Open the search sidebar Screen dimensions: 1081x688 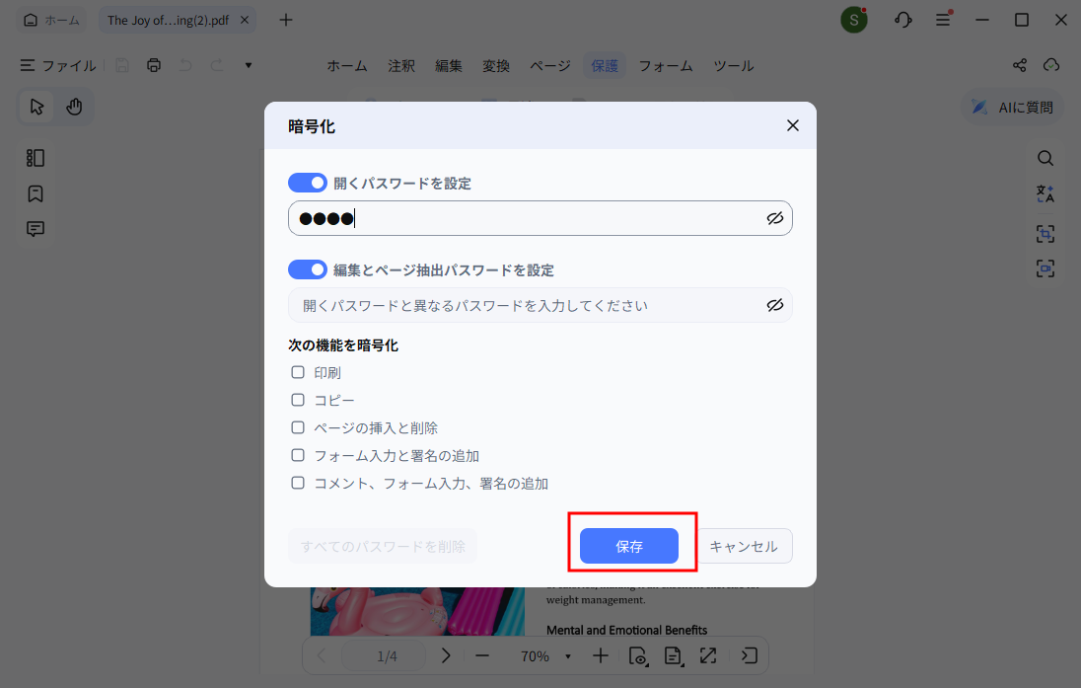[x=1045, y=158]
